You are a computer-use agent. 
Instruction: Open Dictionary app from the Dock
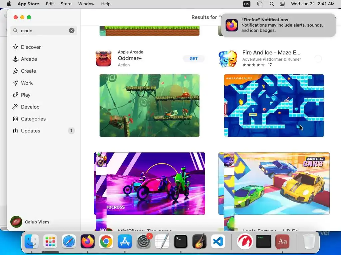[282, 241]
